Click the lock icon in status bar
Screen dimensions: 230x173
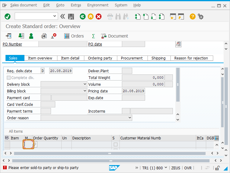click(217, 168)
